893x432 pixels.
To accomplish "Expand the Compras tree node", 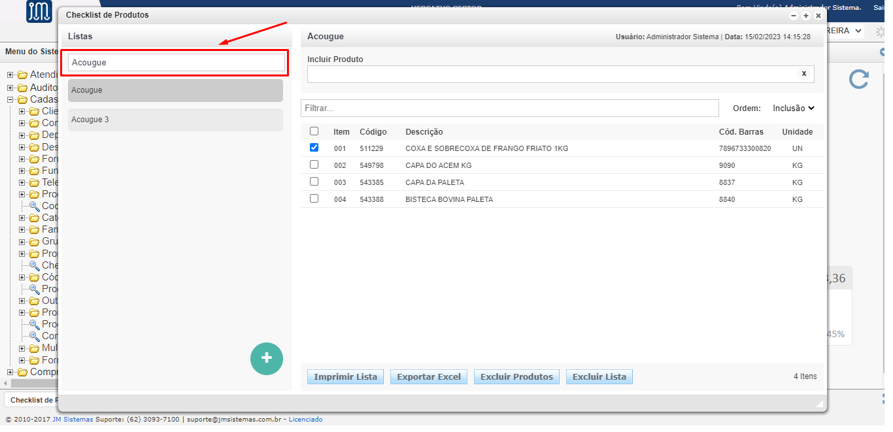I will point(10,372).
